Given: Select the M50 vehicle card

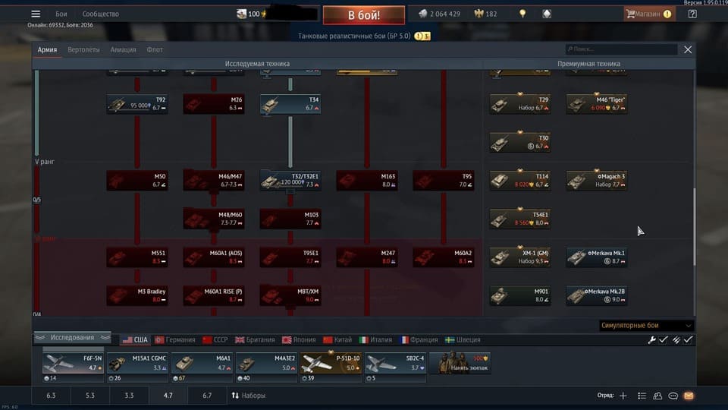Looking at the screenshot, I should click(137, 181).
